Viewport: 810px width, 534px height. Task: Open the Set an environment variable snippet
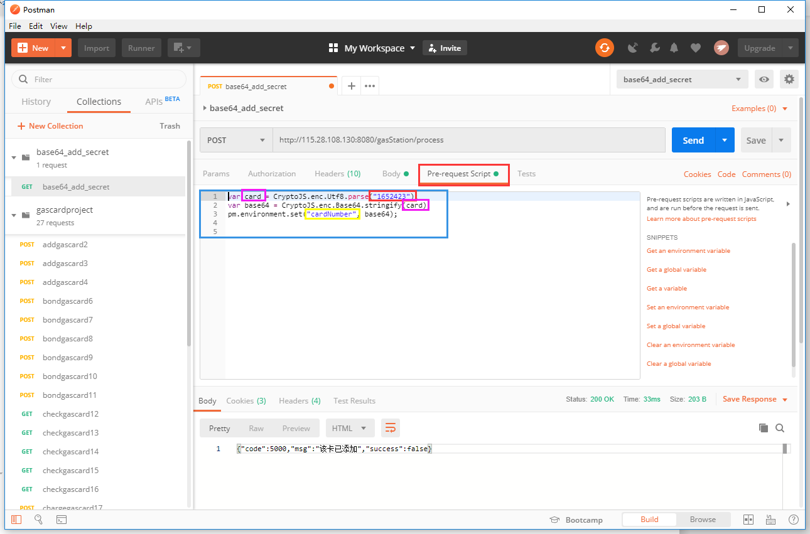click(689, 307)
